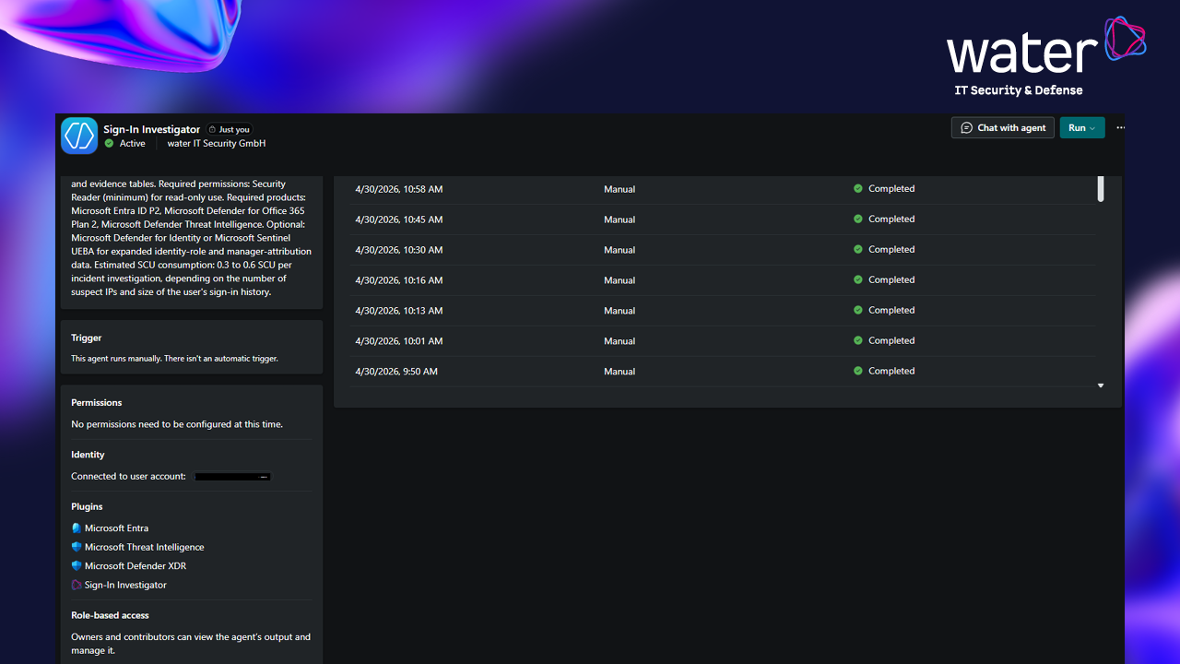Click the lock icon in Just you badge
The image size is (1180, 664).
tap(212, 130)
